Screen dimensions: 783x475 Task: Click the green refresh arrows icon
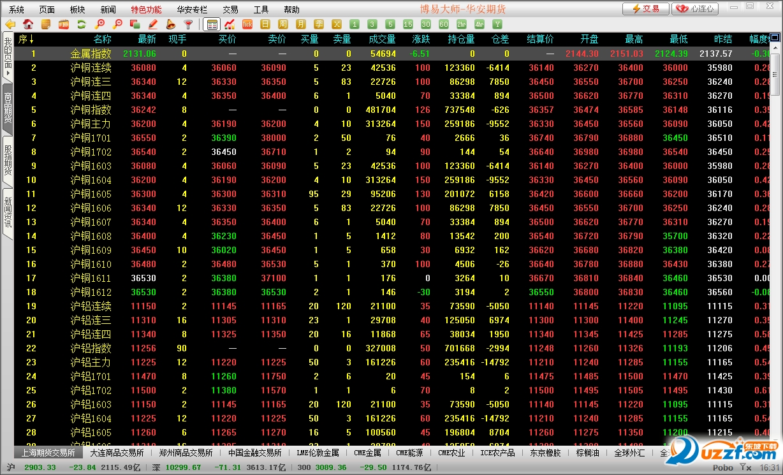pyautogui.click(x=82, y=25)
